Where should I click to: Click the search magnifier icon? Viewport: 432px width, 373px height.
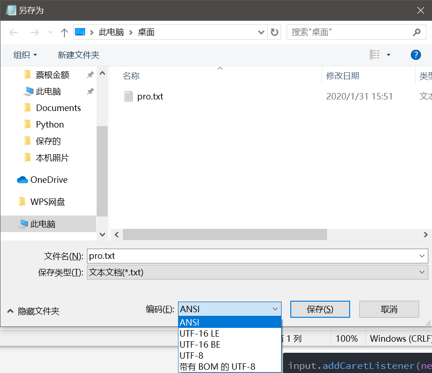416,32
